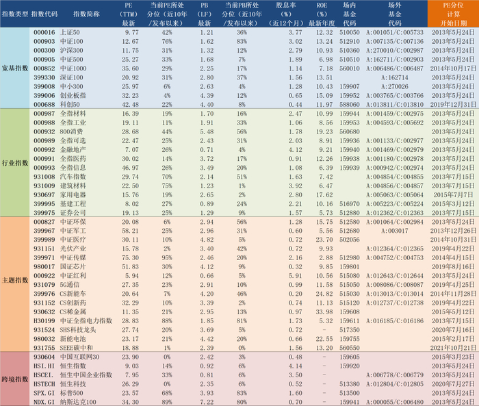Image resolution: width=479 pixels, height=406 pixels.
Task: Click index code HSI.HI
Action: tap(44, 366)
